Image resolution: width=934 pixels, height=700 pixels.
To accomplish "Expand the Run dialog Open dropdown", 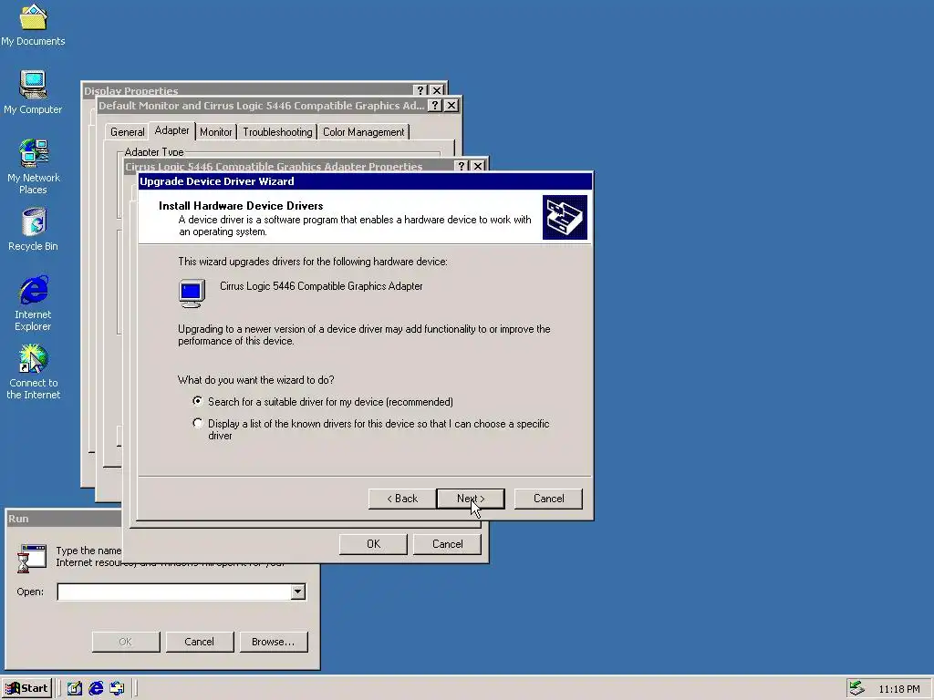I will (298, 592).
